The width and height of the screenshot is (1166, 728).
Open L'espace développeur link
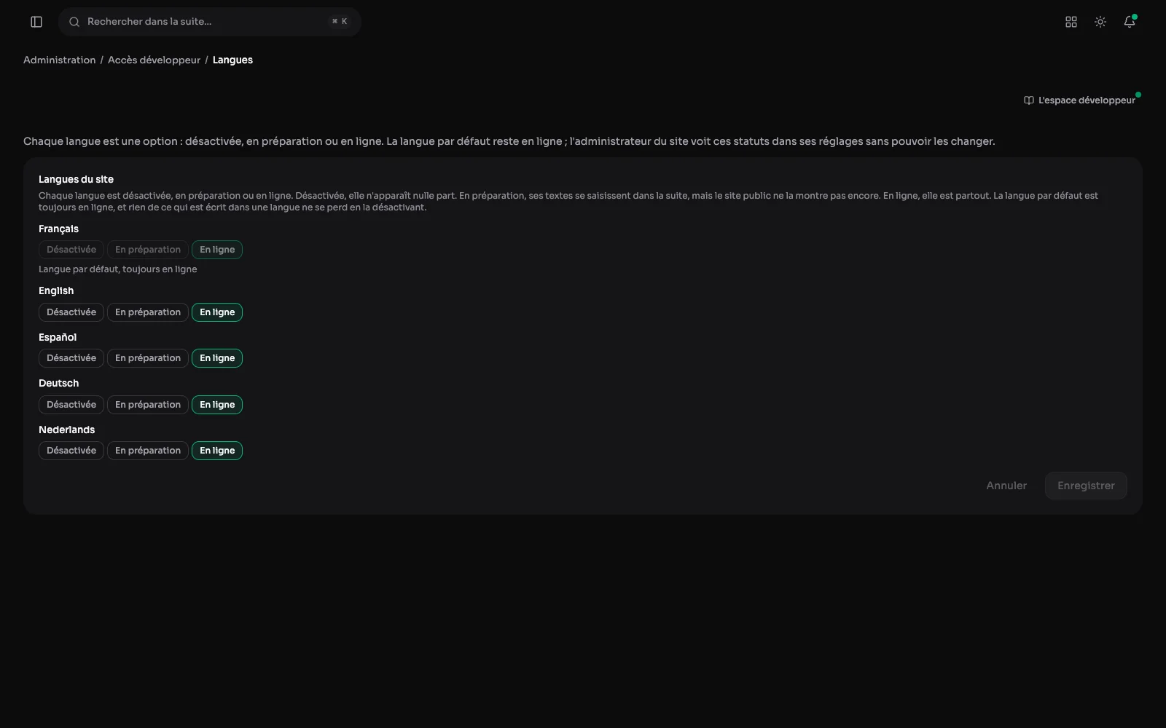pyautogui.click(x=1080, y=100)
